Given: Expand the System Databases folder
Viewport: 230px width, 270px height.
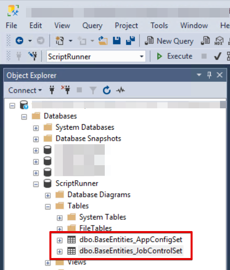Looking at the screenshot, I should pos(36,128).
